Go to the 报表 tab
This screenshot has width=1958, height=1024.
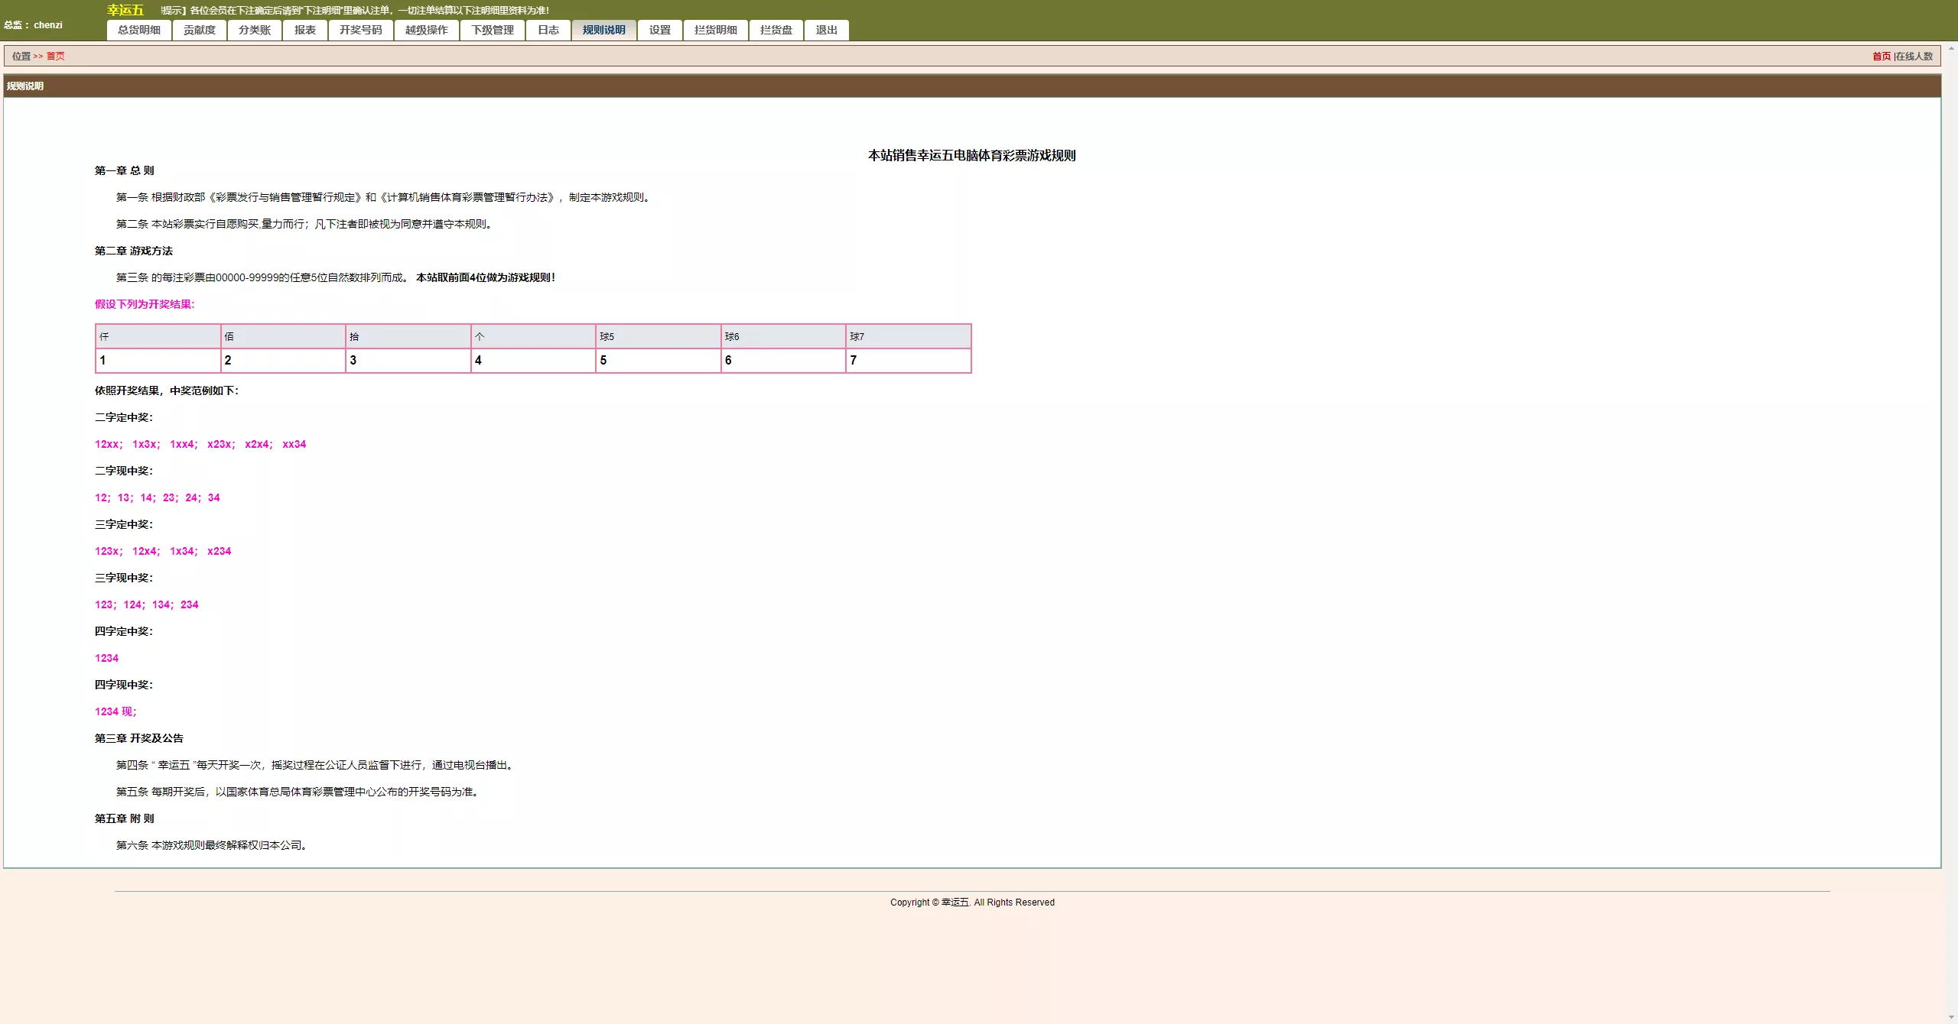305,30
